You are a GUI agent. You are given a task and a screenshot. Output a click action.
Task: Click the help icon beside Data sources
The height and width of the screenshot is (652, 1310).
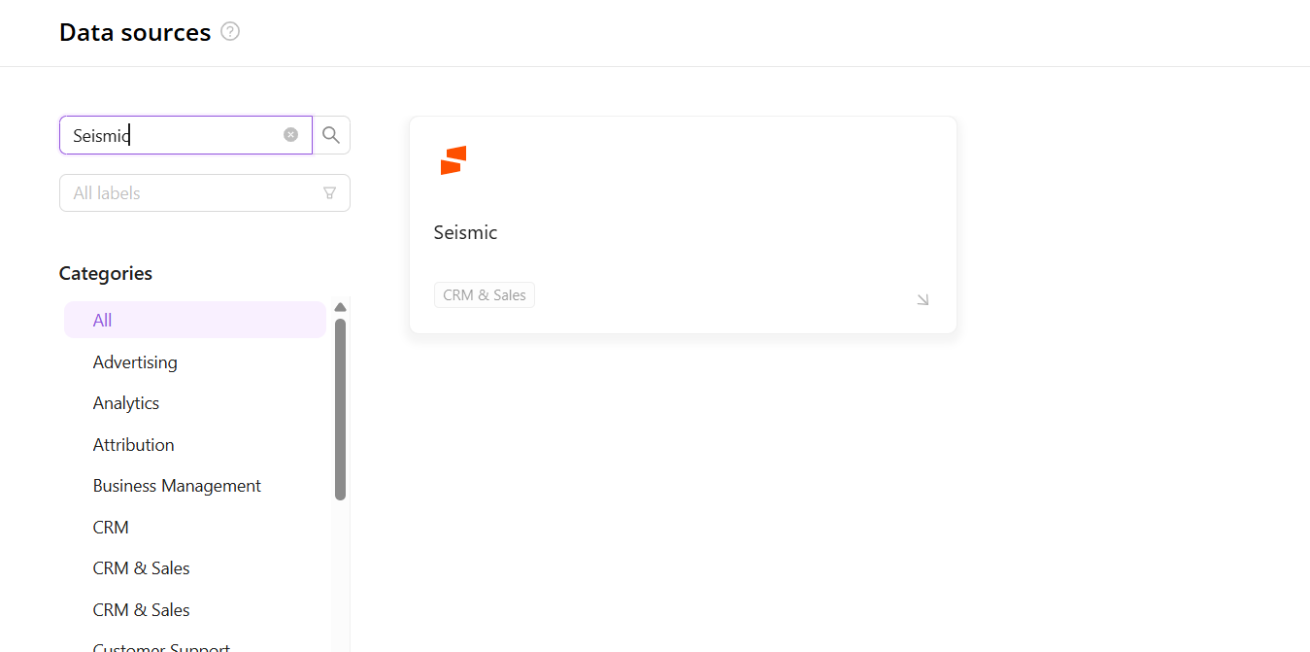click(x=230, y=32)
